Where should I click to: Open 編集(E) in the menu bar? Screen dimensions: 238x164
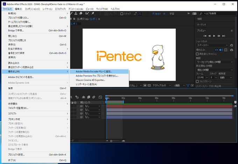(x=18, y=9)
